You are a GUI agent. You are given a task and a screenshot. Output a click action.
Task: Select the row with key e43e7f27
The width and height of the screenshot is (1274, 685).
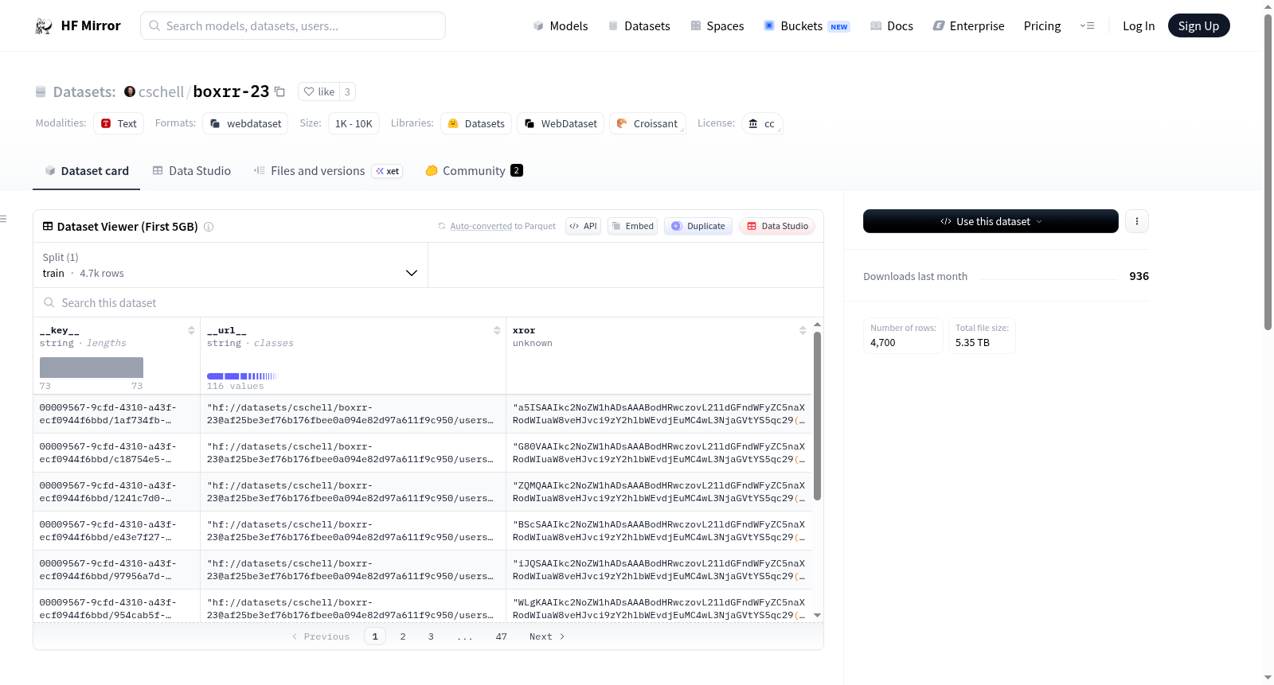click(x=422, y=531)
